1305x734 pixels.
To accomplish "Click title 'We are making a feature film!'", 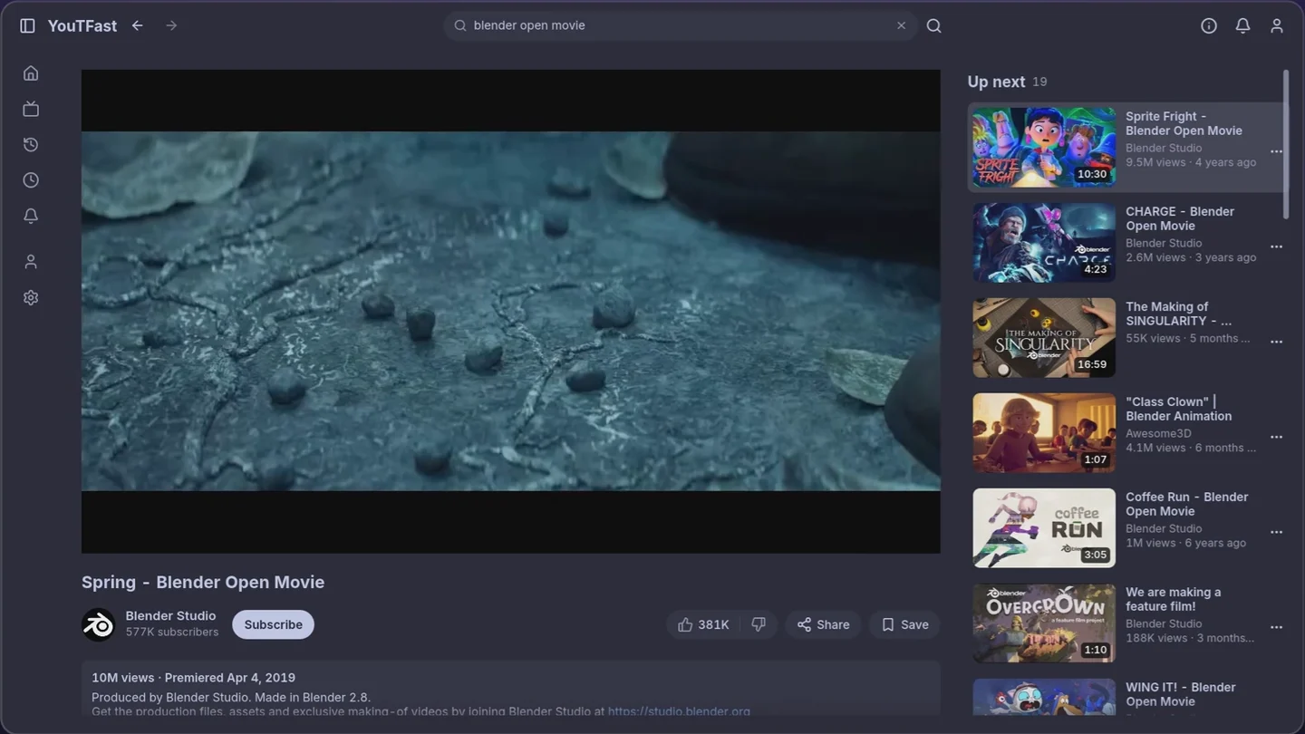I will tap(1173, 599).
